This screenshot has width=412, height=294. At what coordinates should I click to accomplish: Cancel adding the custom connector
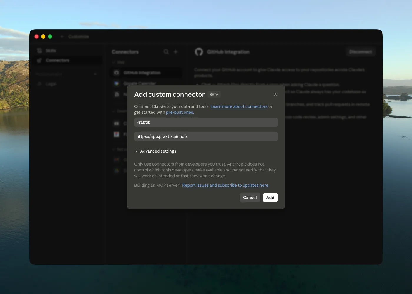click(x=250, y=198)
